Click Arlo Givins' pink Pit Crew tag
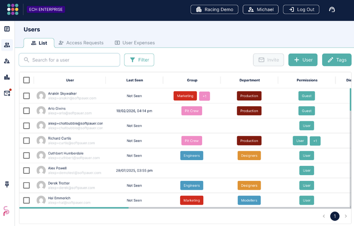Viewport: 354px width, 226px height. (x=192, y=111)
